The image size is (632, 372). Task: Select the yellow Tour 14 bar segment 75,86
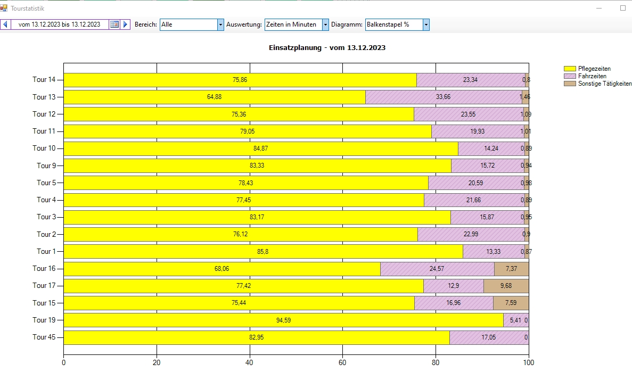click(240, 80)
